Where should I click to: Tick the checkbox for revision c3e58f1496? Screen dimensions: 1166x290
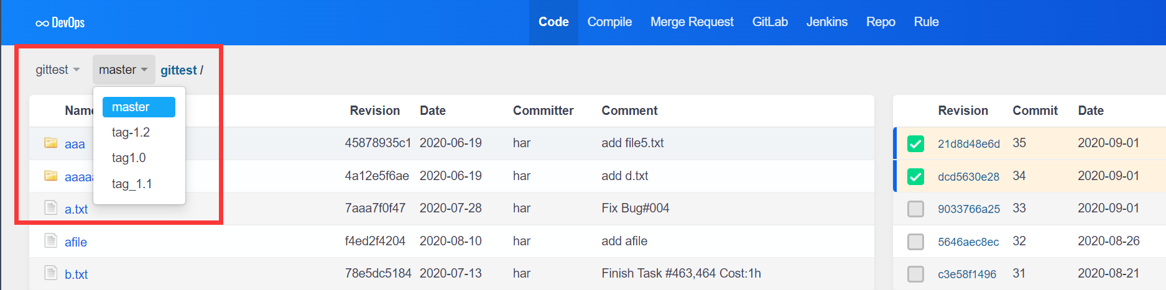tap(915, 274)
